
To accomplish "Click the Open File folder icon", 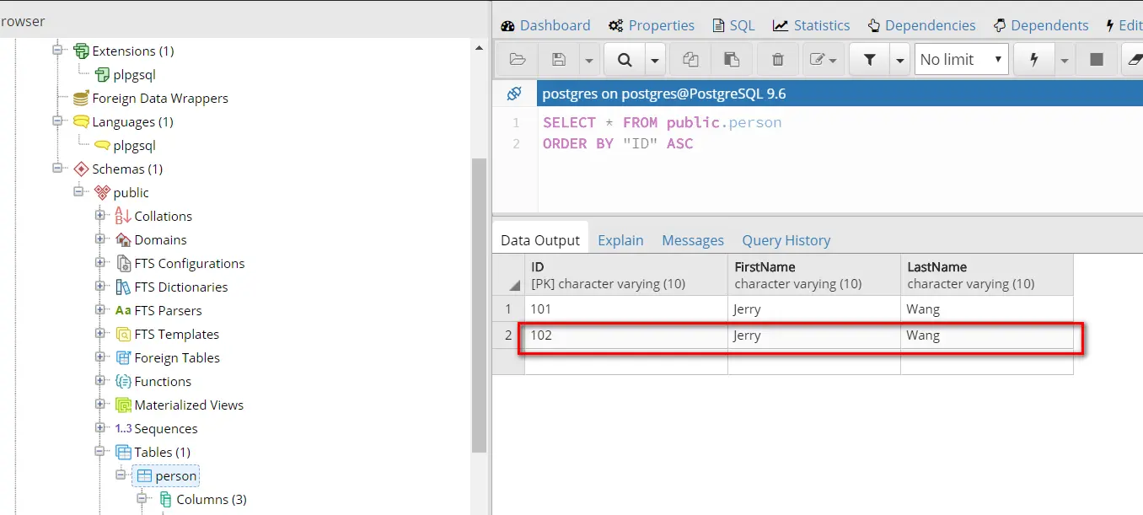I will tap(518, 60).
